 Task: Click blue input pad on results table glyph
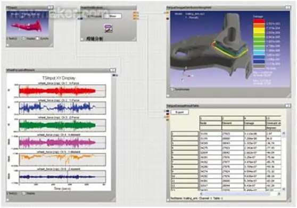(168, 111)
